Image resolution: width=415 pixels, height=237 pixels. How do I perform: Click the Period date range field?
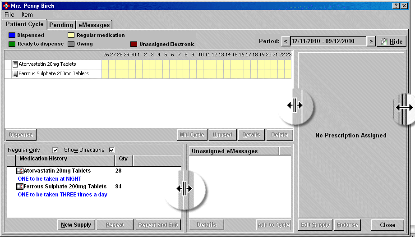tap(328, 41)
